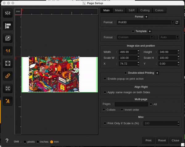Open the Roll30 format dropdown
The height and width of the screenshot is (147, 185).
tap(172, 22)
